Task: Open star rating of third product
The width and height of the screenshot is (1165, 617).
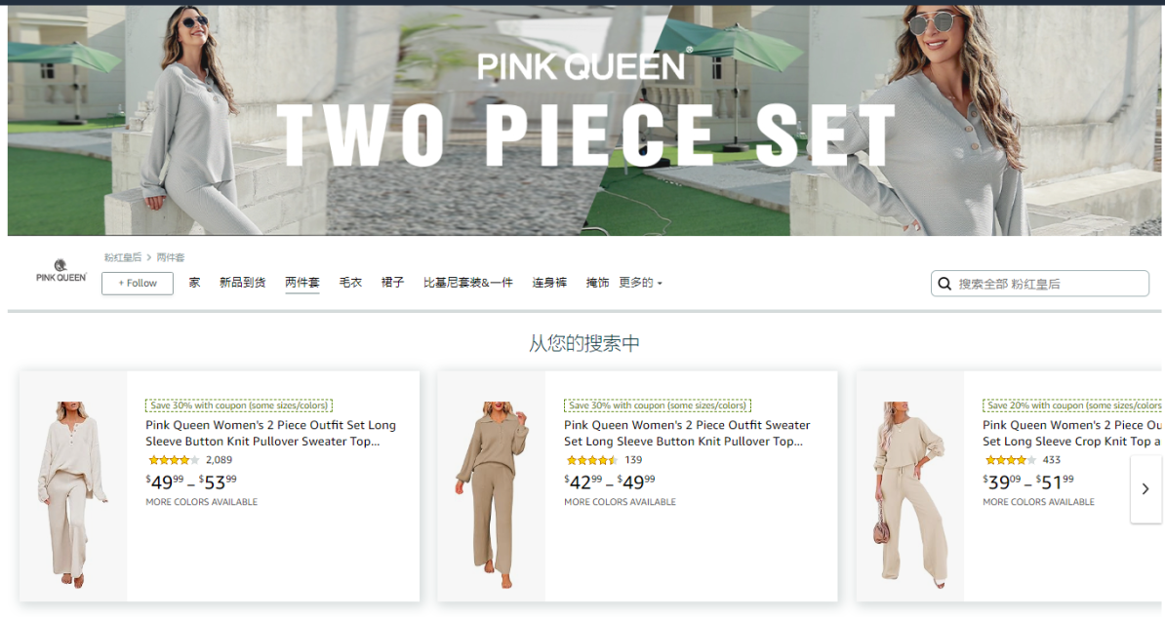Action: 1010,460
